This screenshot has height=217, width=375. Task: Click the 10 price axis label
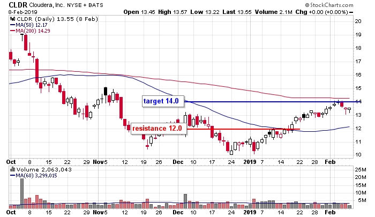coord(358,155)
